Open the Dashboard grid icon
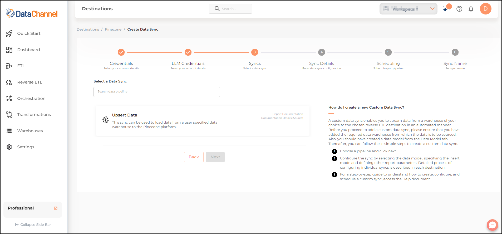This screenshot has height=234, width=502. coord(9,50)
